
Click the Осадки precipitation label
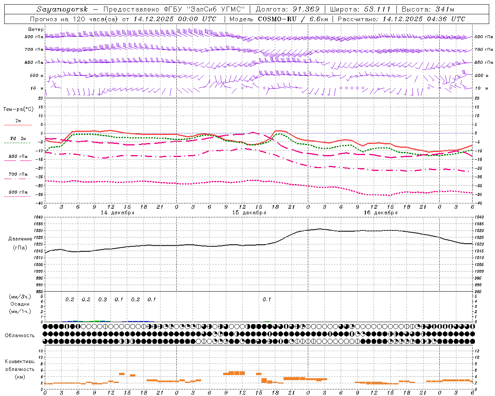point(20,304)
